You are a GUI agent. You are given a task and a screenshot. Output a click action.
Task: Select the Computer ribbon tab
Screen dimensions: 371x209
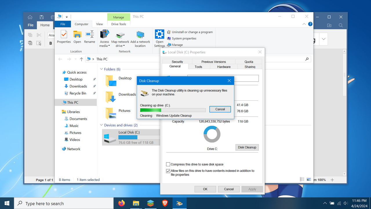click(x=81, y=24)
